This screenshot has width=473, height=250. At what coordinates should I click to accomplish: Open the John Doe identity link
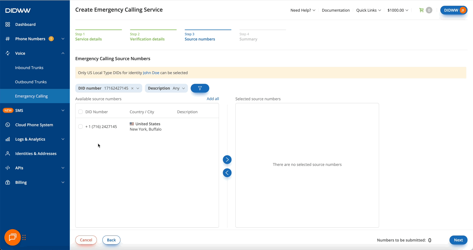[151, 73]
